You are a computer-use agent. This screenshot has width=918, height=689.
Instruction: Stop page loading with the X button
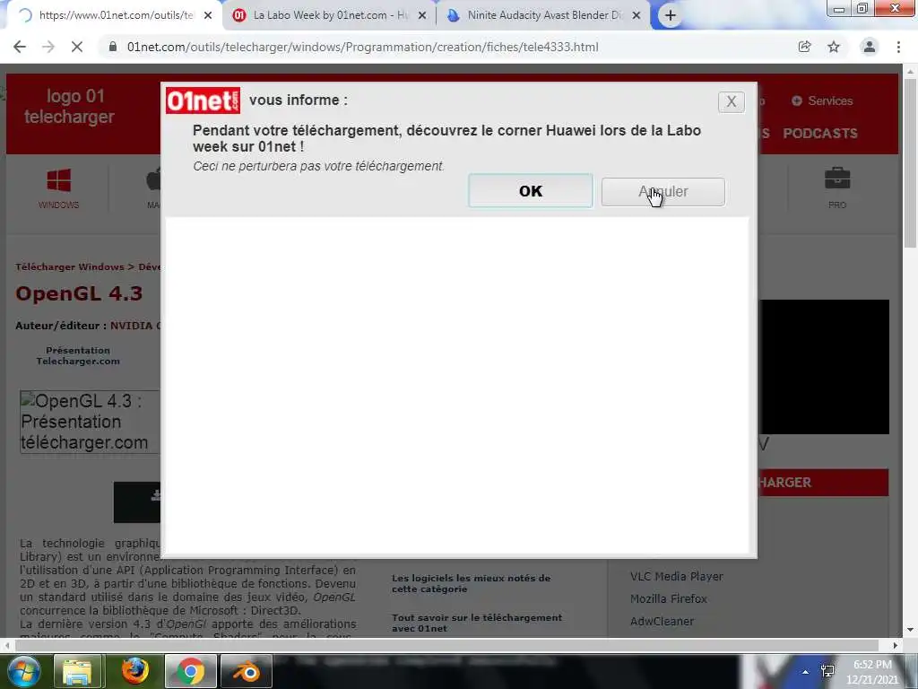77,47
